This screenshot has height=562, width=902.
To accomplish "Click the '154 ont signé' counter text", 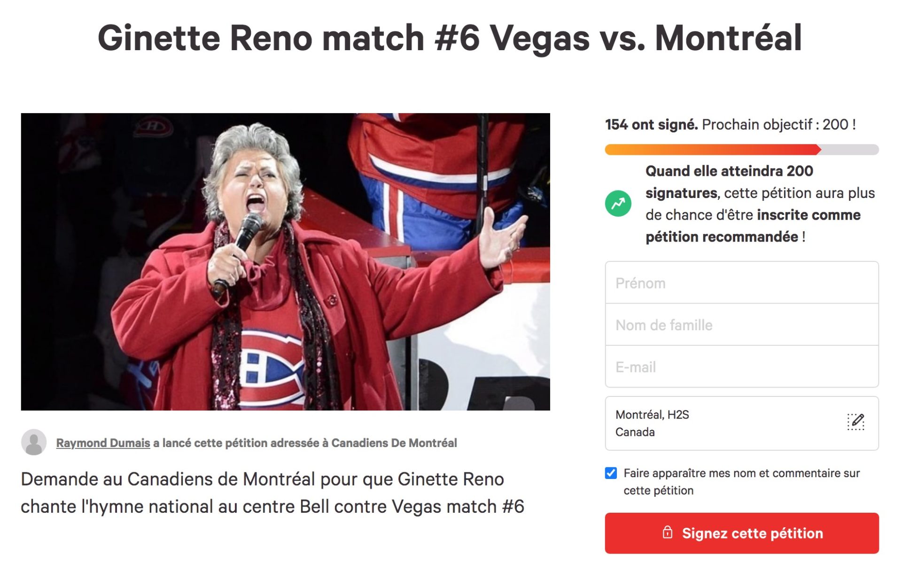I will pyautogui.click(x=651, y=124).
